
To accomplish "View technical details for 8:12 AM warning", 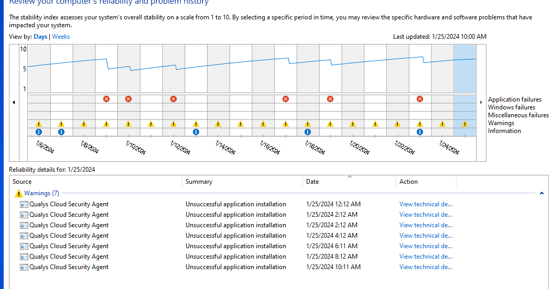I will pyautogui.click(x=426, y=257).
